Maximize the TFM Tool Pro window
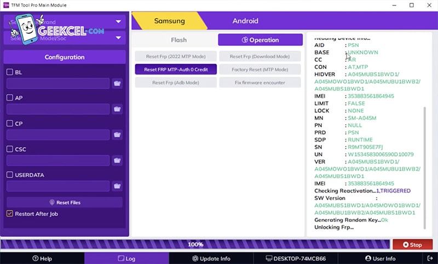This screenshot has height=264, width=438. click(412, 5)
